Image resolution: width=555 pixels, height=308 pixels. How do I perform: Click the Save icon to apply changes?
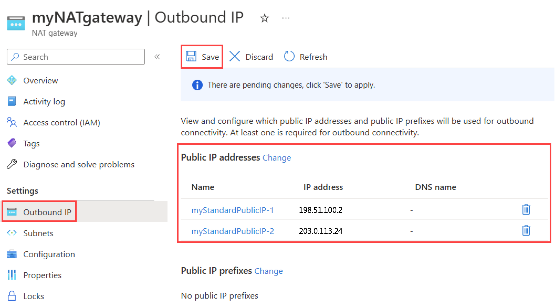coord(201,57)
